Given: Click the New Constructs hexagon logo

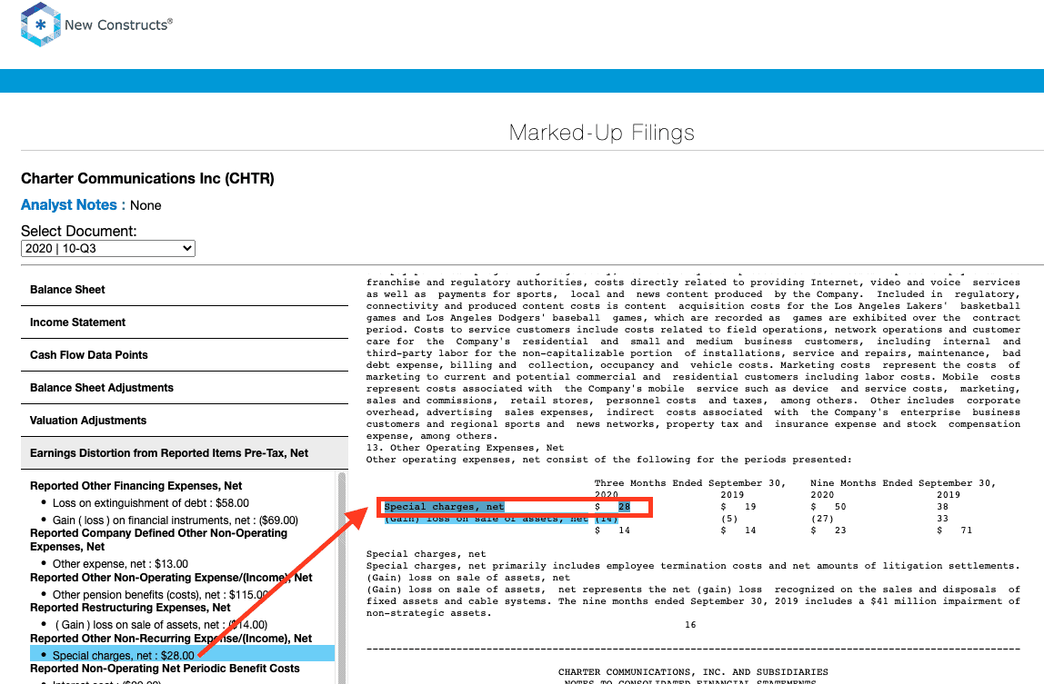Looking at the screenshot, I should [x=41, y=25].
